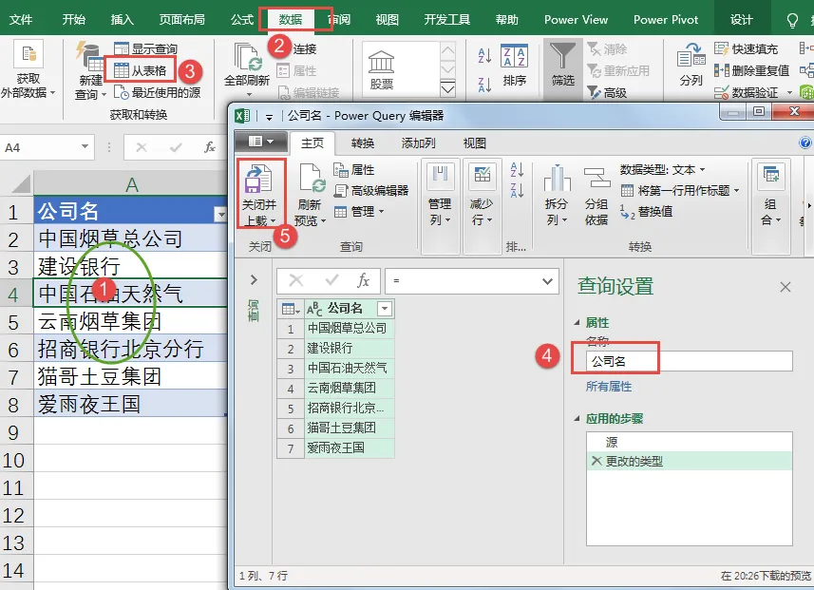Sort descending Z to A in Excel ribbon

pyautogui.click(x=484, y=85)
